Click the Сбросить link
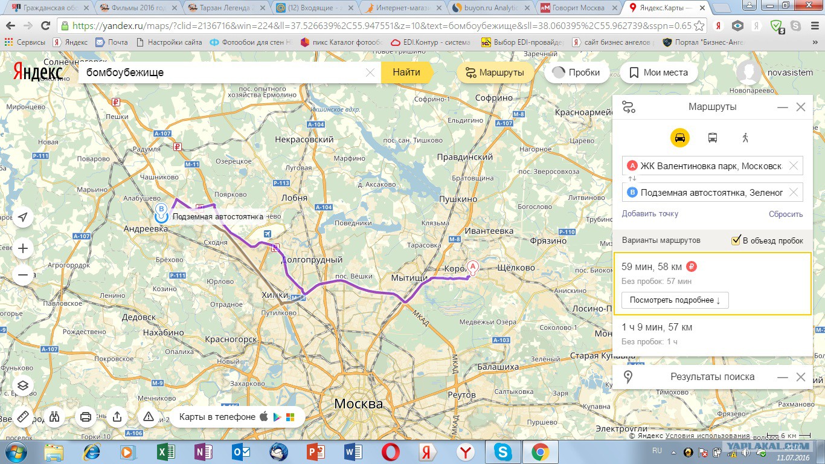 pyautogui.click(x=786, y=214)
